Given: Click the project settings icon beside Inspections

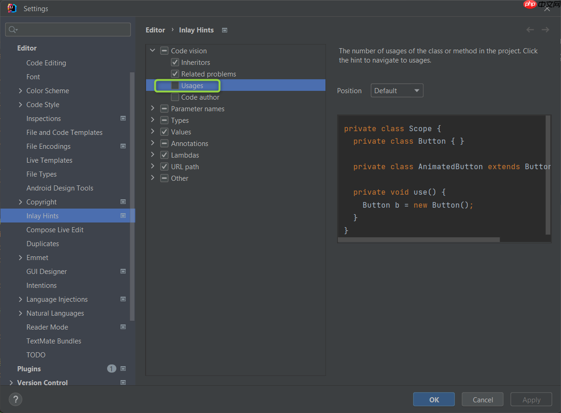Looking at the screenshot, I should point(123,119).
